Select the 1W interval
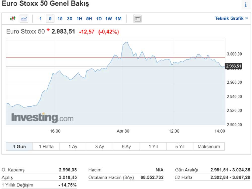Screen dimensions: 252x189 pyautogui.click(x=109, y=19)
